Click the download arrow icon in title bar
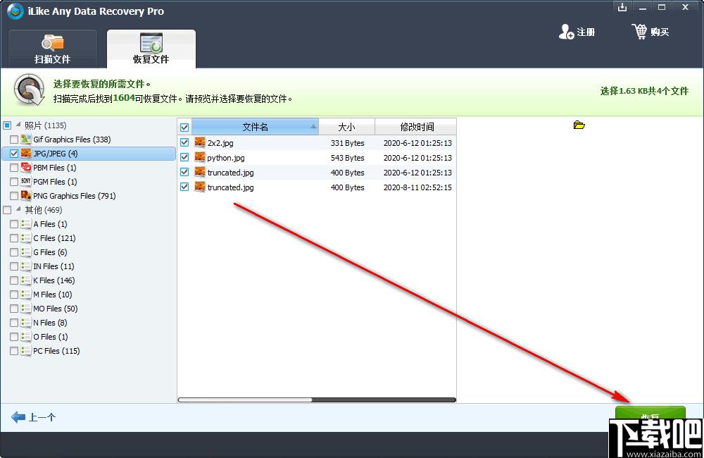 [622, 7]
